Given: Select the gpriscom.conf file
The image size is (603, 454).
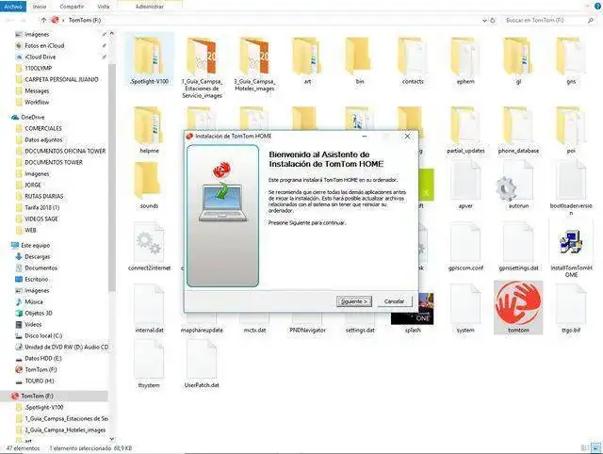Looking at the screenshot, I should [465, 242].
